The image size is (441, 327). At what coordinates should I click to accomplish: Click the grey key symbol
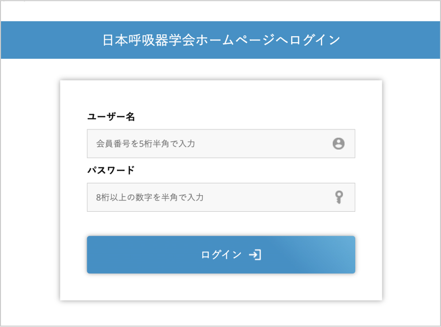pos(339,197)
